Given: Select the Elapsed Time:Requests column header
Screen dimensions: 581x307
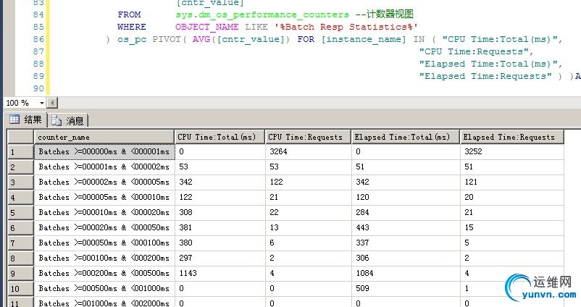Looking at the screenshot, I should click(x=511, y=137).
